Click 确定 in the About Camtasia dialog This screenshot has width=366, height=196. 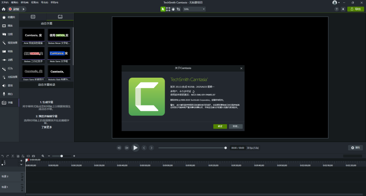(x=220, y=127)
